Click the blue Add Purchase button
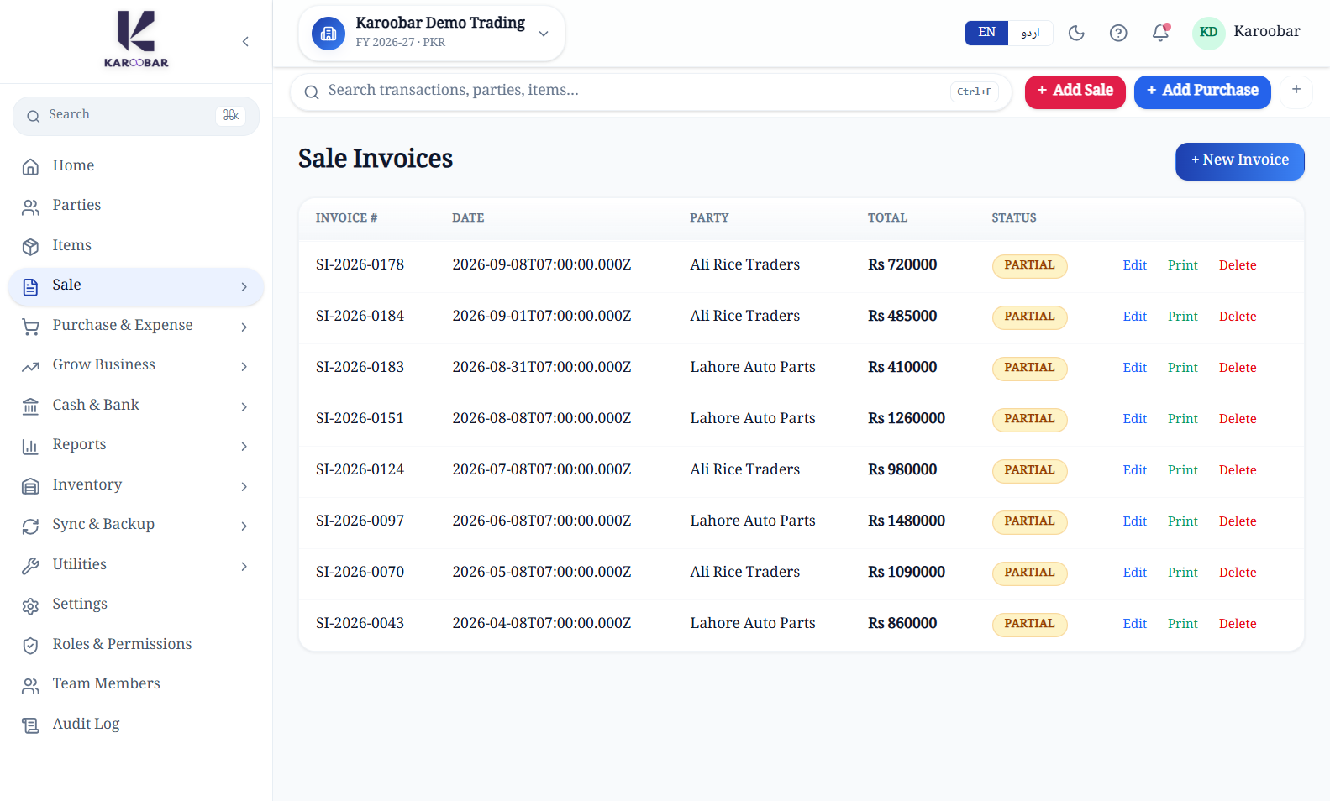Image resolution: width=1330 pixels, height=801 pixels. click(1202, 92)
